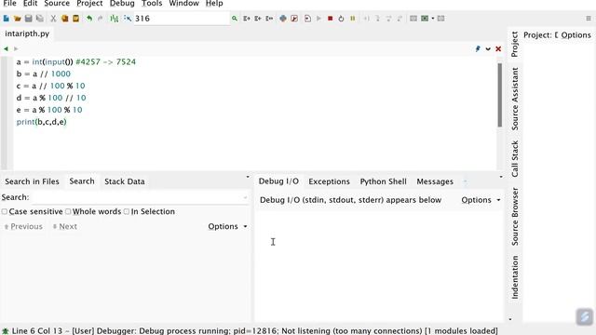Image resolution: width=596 pixels, height=335 pixels.
Task: Enable In Selection checkbox
Action: click(127, 211)
